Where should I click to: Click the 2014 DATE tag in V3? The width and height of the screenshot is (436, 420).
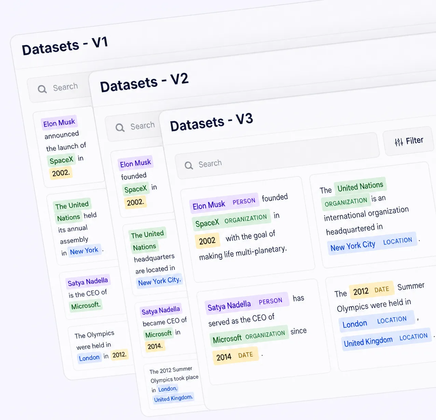[235, 356]
